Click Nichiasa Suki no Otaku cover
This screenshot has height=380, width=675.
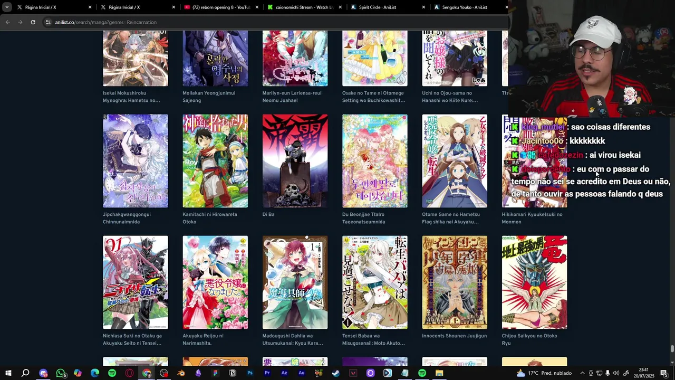click(136, 282)
